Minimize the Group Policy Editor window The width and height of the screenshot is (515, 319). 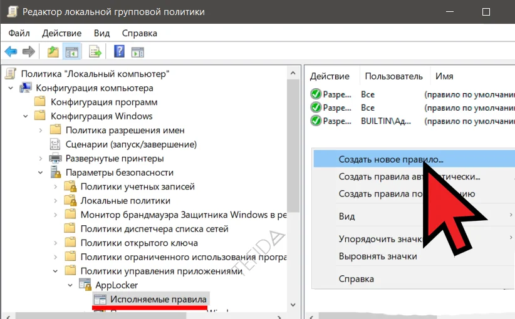pos(450,12)
